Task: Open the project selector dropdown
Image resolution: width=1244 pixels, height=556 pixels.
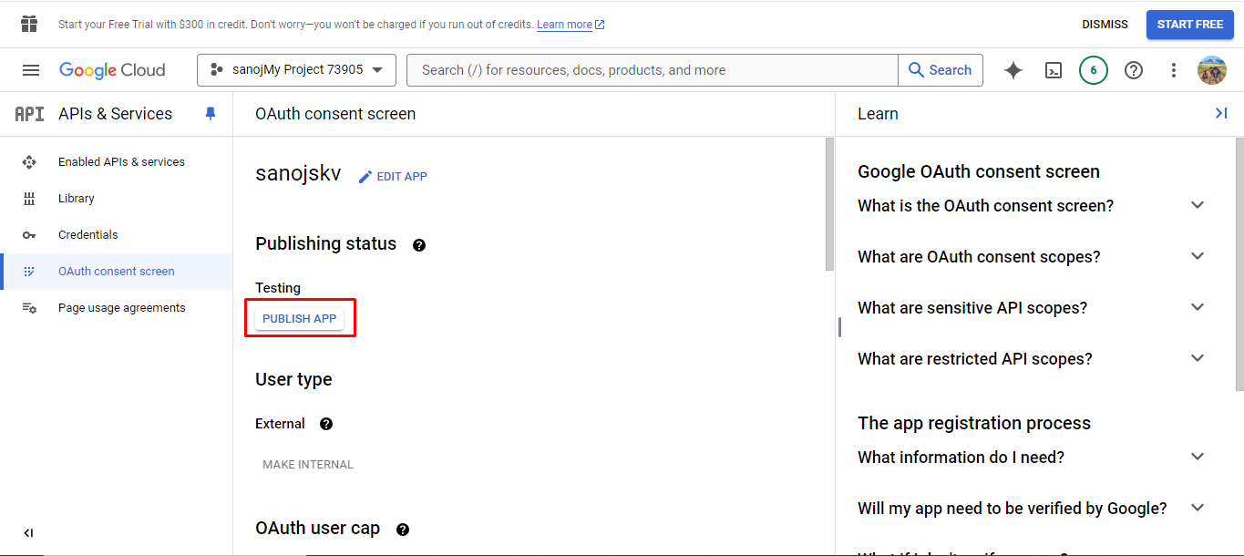Action: (x=296, y=70)
